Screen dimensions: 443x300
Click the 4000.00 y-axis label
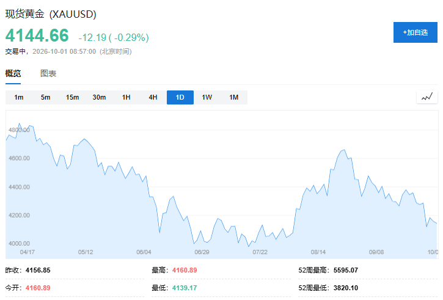click(x=19, y=244)
